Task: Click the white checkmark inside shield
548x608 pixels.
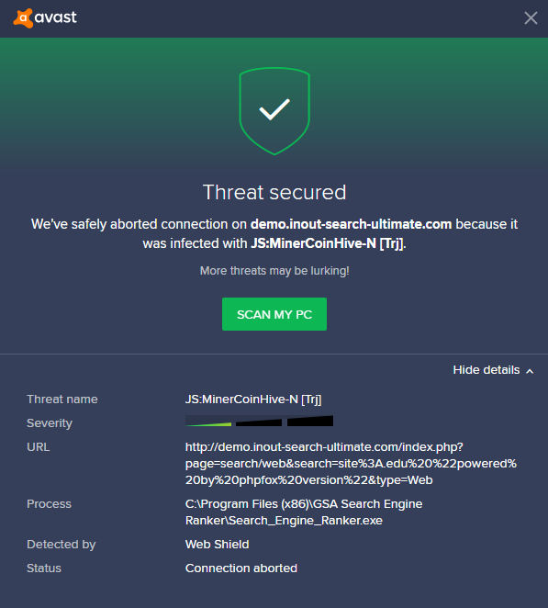Action: [x=274, y=109]
